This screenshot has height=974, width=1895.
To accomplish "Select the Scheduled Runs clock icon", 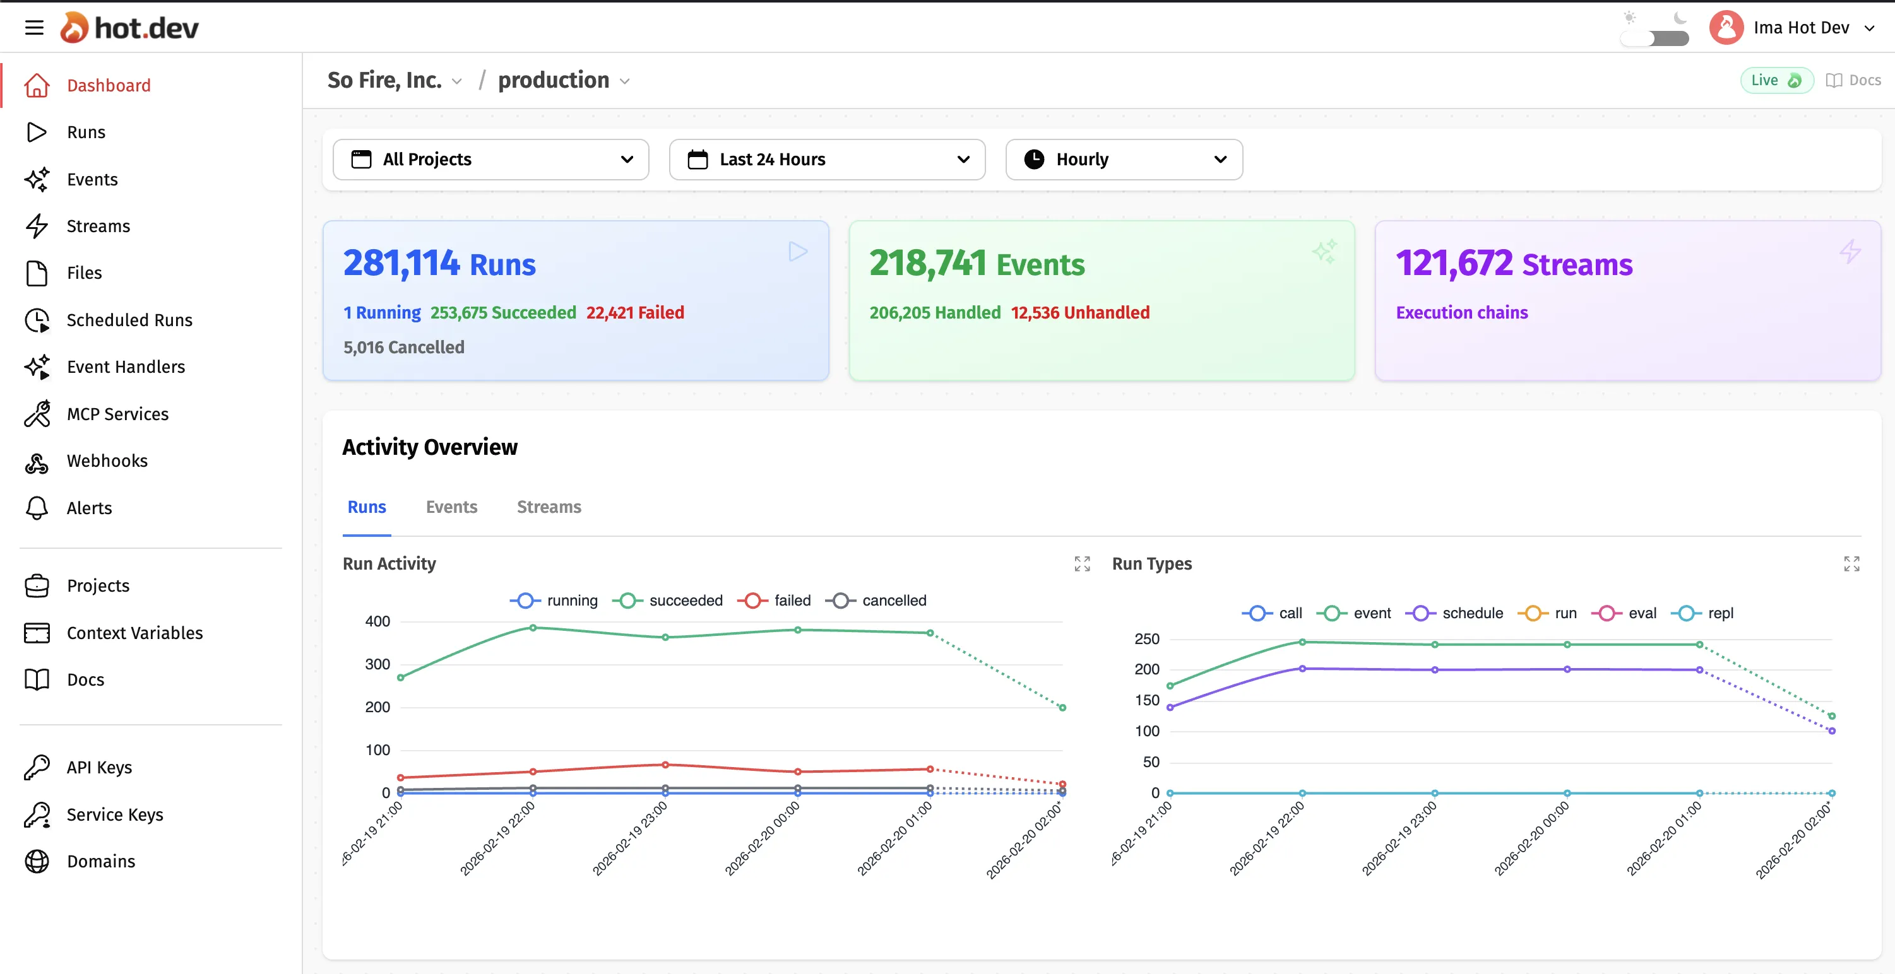I will pyautogui.click(x=37, y=320).
